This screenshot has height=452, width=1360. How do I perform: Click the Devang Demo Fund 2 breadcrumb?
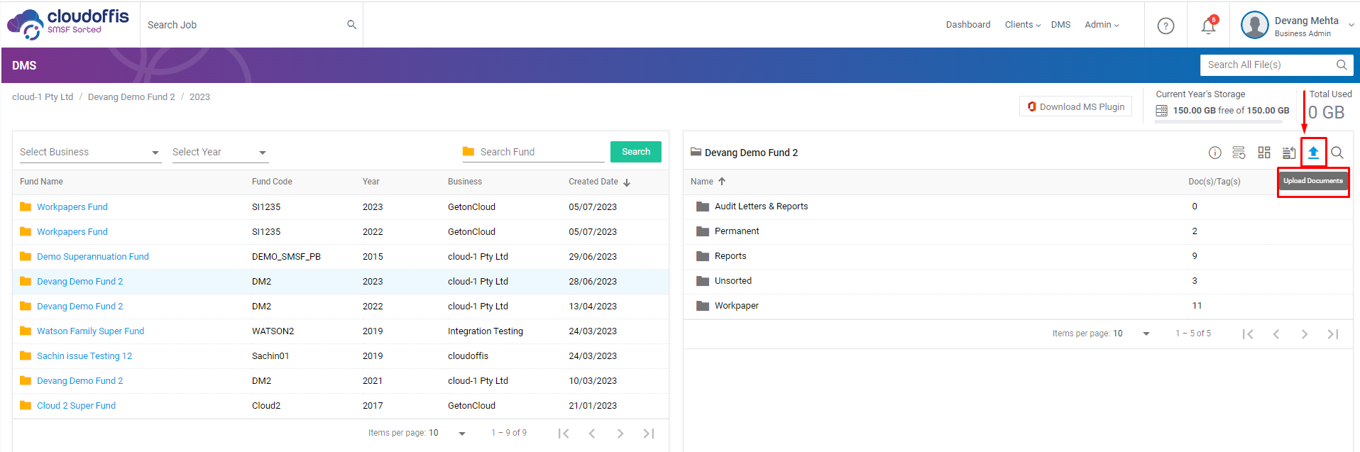click(131, 97)
